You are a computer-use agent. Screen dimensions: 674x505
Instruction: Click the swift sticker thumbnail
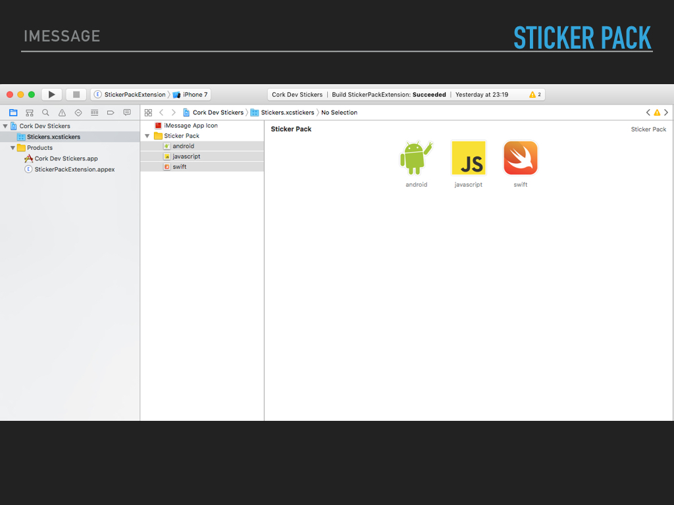pos(521,158)
